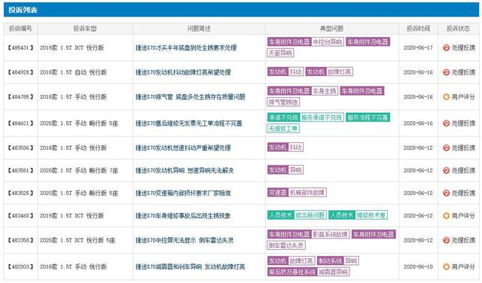Click the green 无维修工单 tag
482x283 pixels.
283,129
